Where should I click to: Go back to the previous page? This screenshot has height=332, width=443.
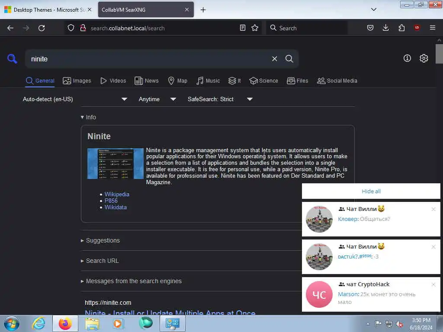pos(10,28)
